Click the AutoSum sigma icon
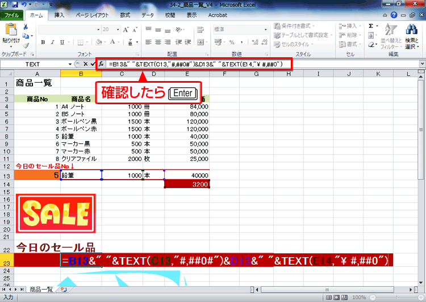This screenshot has height=302, width=426. [x=371, y=26]
